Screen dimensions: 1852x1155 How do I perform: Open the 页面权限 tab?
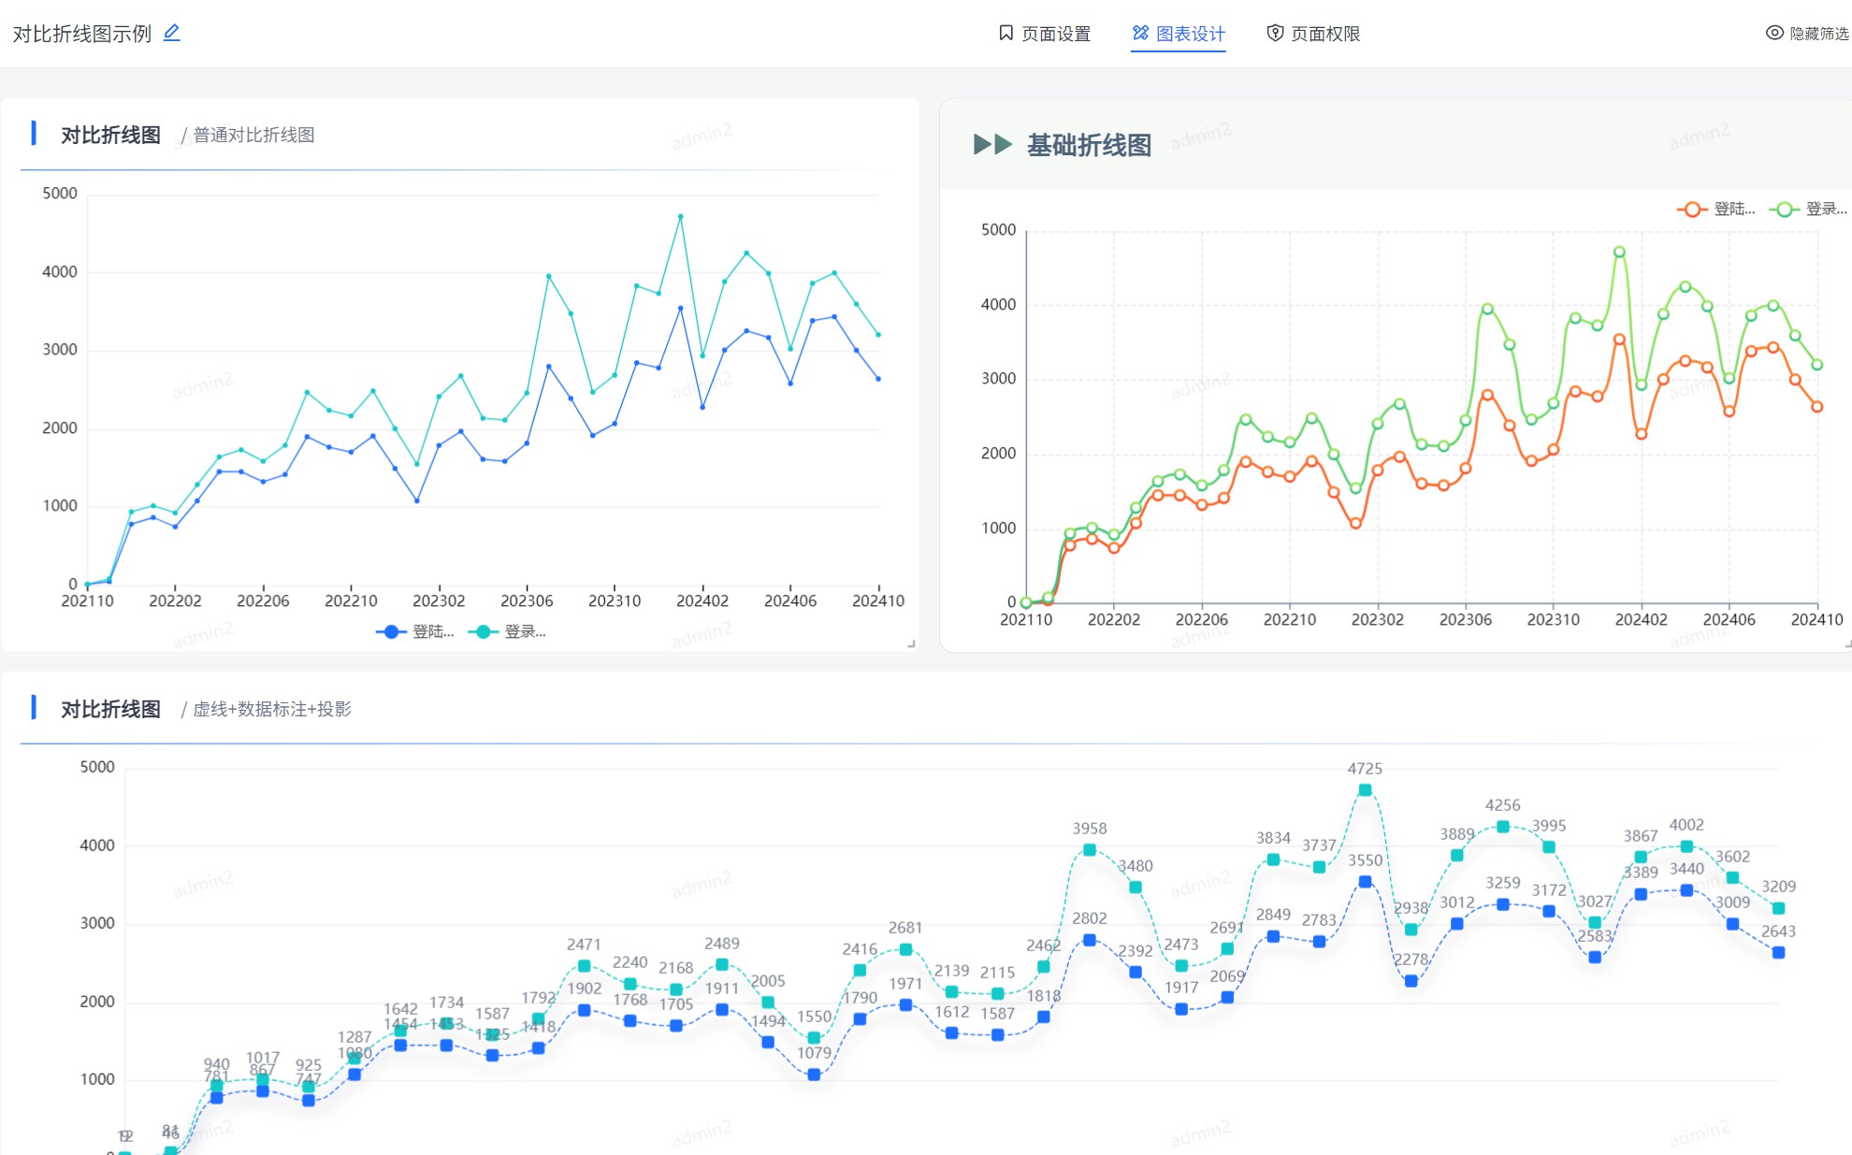click(1313, 34)
